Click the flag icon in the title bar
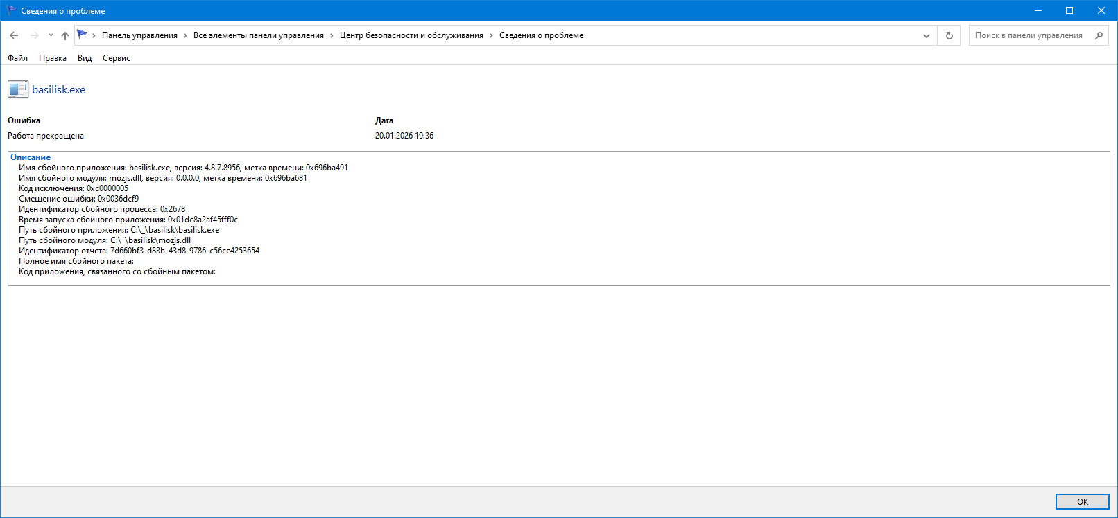 click(11, 10)
